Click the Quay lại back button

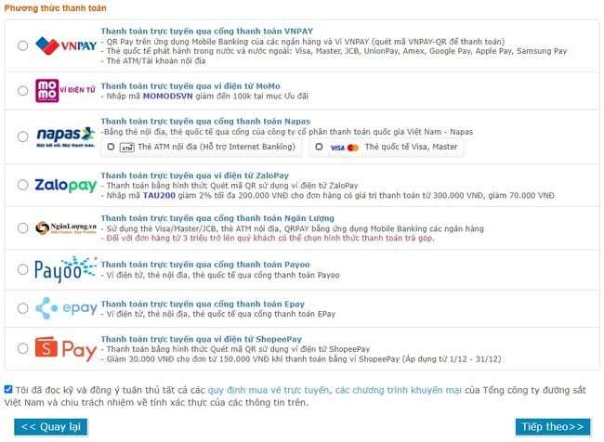(51, 427)
